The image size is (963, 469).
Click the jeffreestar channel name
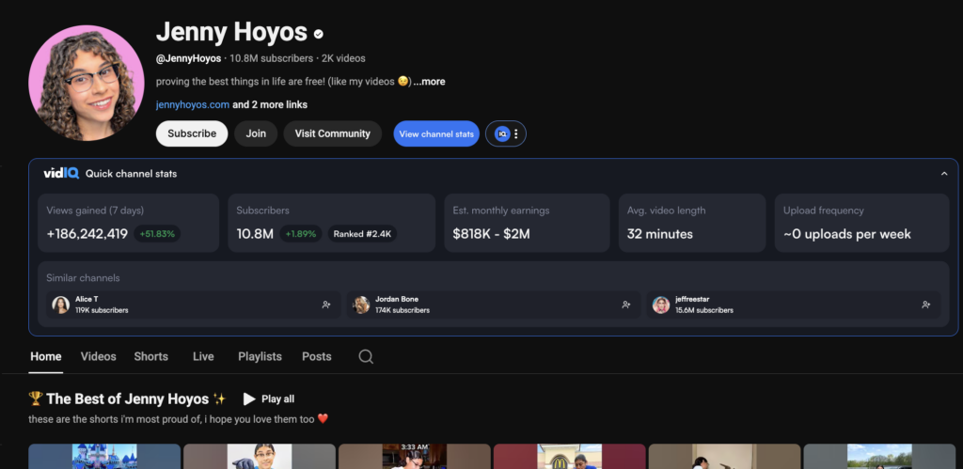click(x=692, y=299)
